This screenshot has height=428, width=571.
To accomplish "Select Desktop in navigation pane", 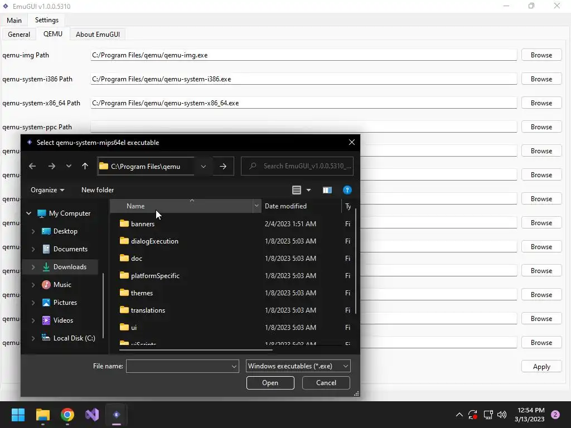I will coord(59,231).
